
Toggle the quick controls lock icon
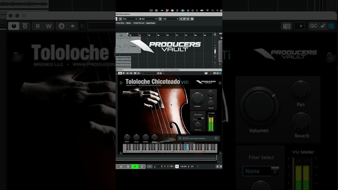point(218,73)
